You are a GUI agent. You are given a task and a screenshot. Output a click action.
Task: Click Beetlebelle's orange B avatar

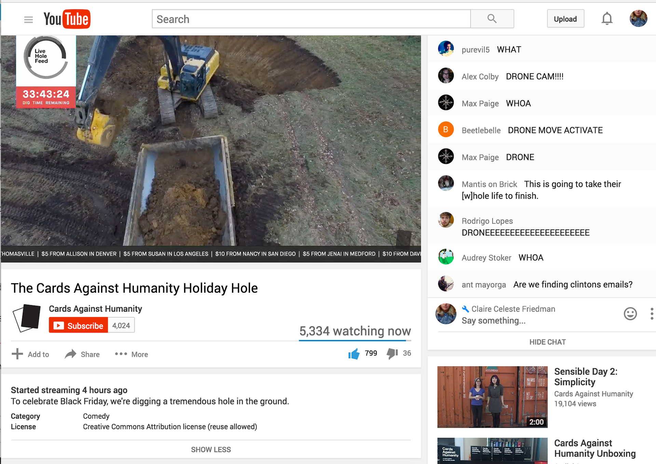446,129
